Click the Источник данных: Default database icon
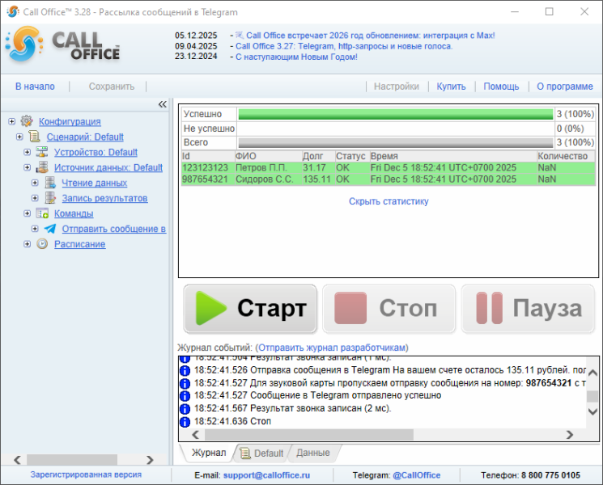 [42, 167]
